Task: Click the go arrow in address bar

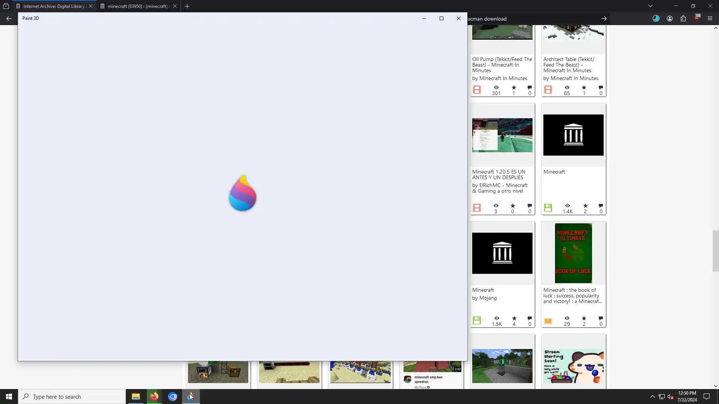Action: point(604,19)
